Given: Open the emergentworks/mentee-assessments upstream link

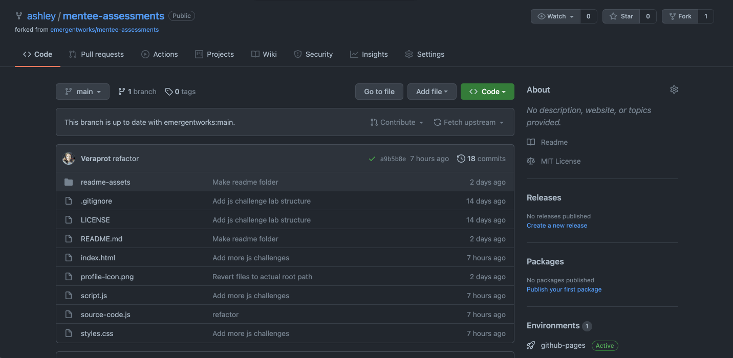Looking at the screenshot, I should tap(104, 30).
